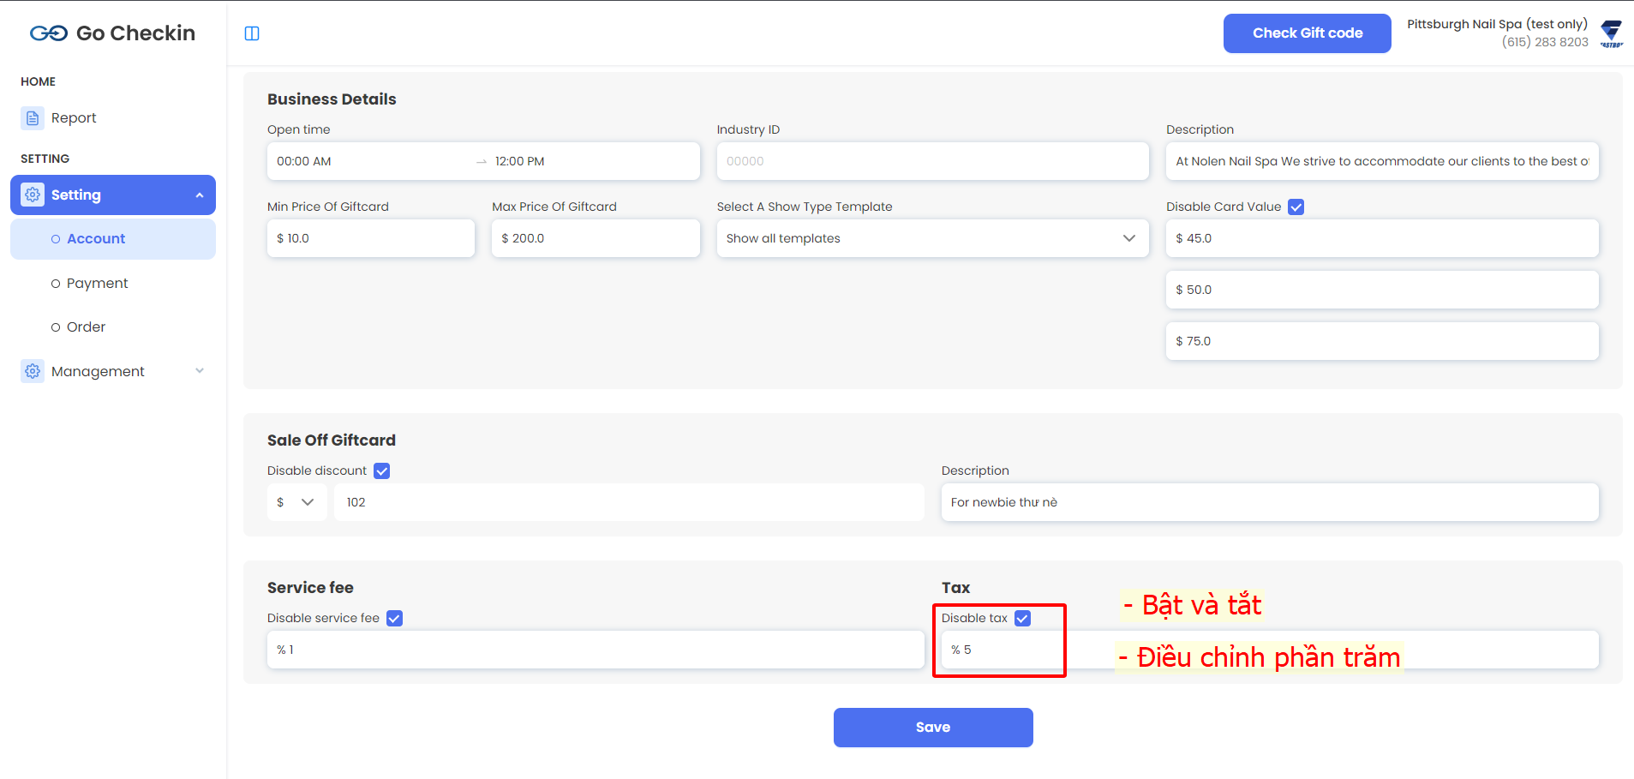Click the open time range arrow icon
The height and width of the screenshot is (779, 1634).
(x=482, y=162)
